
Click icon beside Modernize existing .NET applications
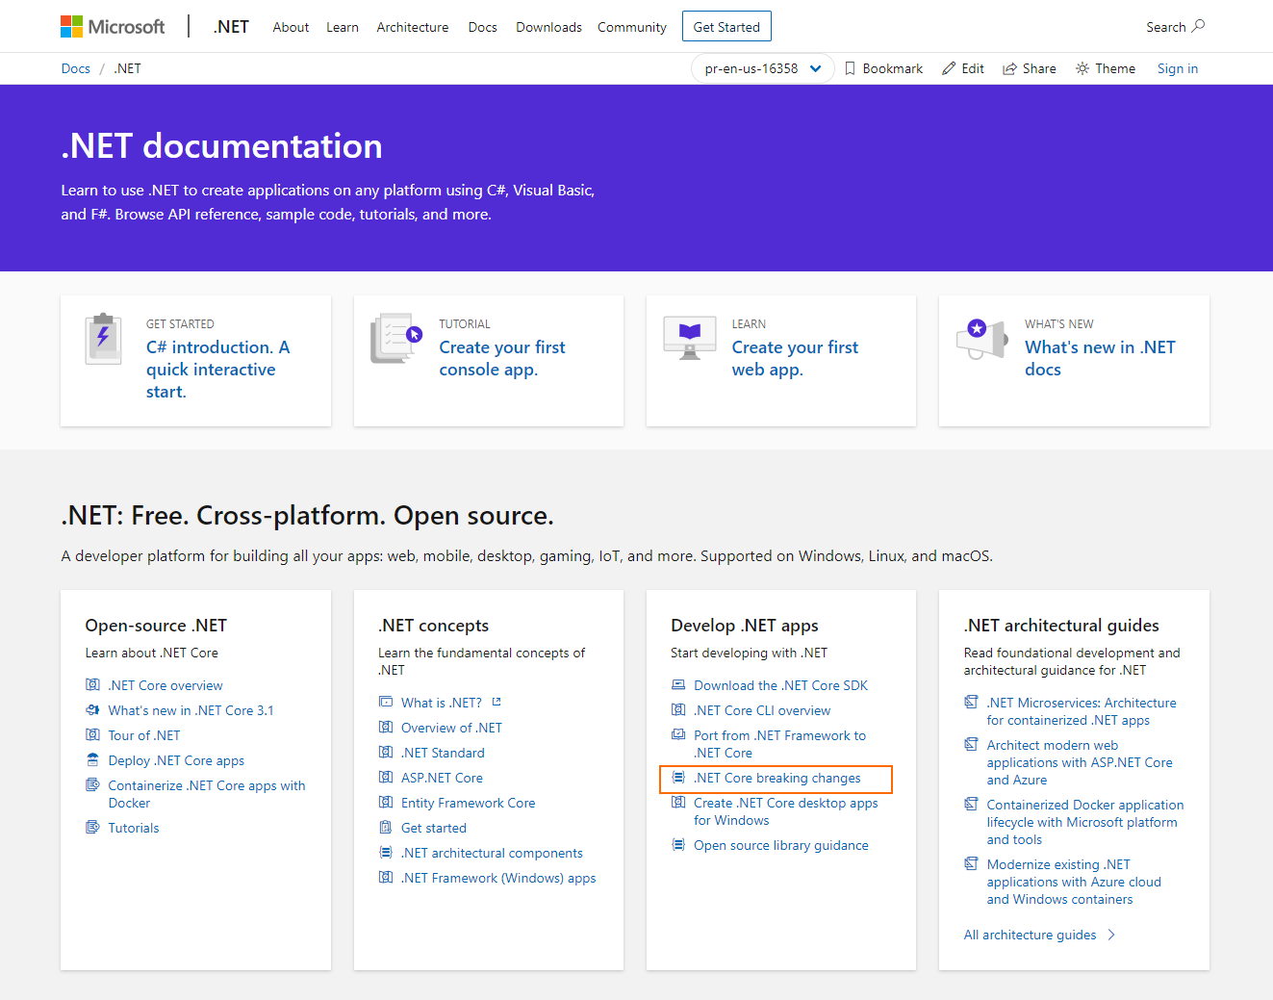972,864
